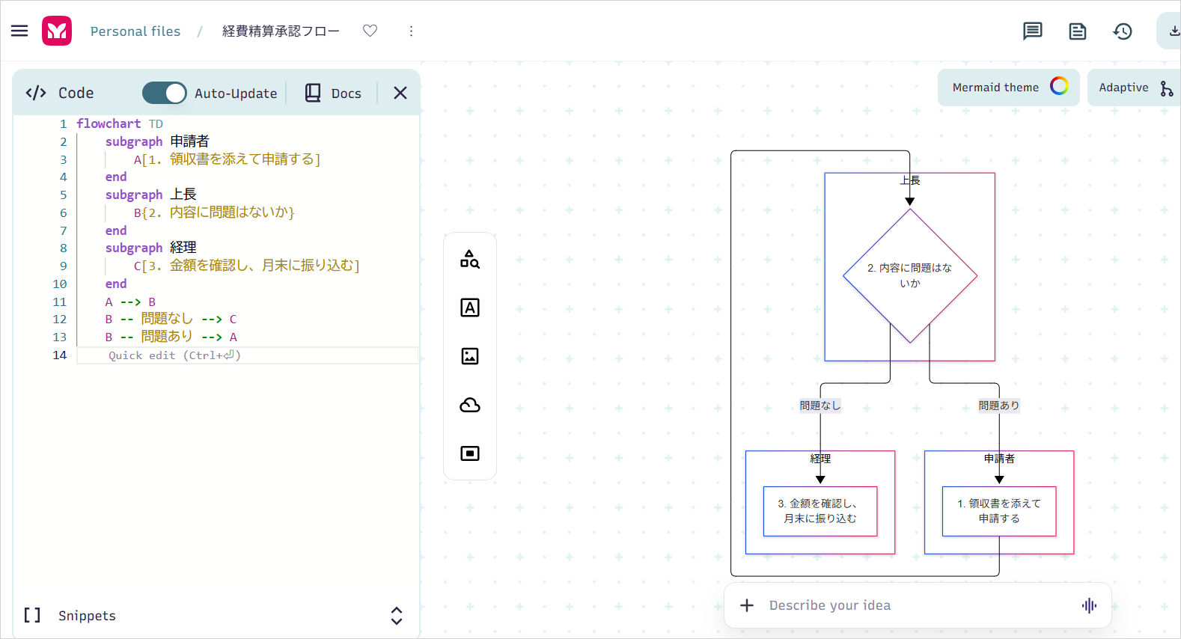1181x639 pixels.
Task: Click code line 'flowchart TD'
Action: pos(120,123)
